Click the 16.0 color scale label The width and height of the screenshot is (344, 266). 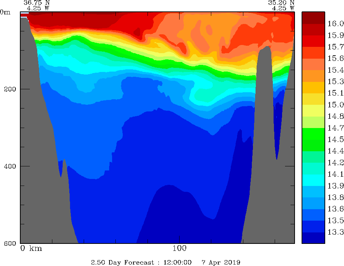click(x=336, y=24)
